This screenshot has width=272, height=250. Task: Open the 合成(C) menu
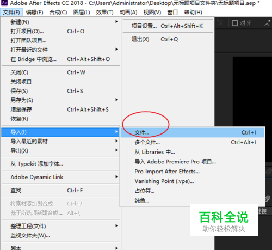pyautogui.click(x=58, y=13)
